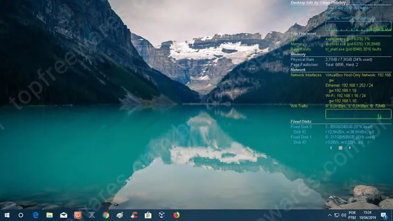393x221 pixels.
Task: Launch Firefox from the taskbar
Action: 176,215
